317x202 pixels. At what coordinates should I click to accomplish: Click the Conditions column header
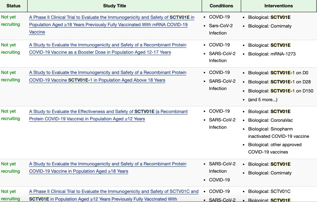click(221, 6)
